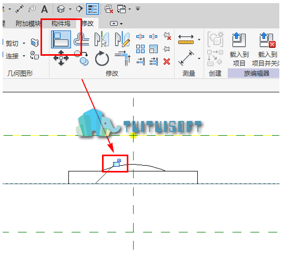283x254 pixels.
Task: Select the rectangle's right vertical edge
Action: (198, 177)
